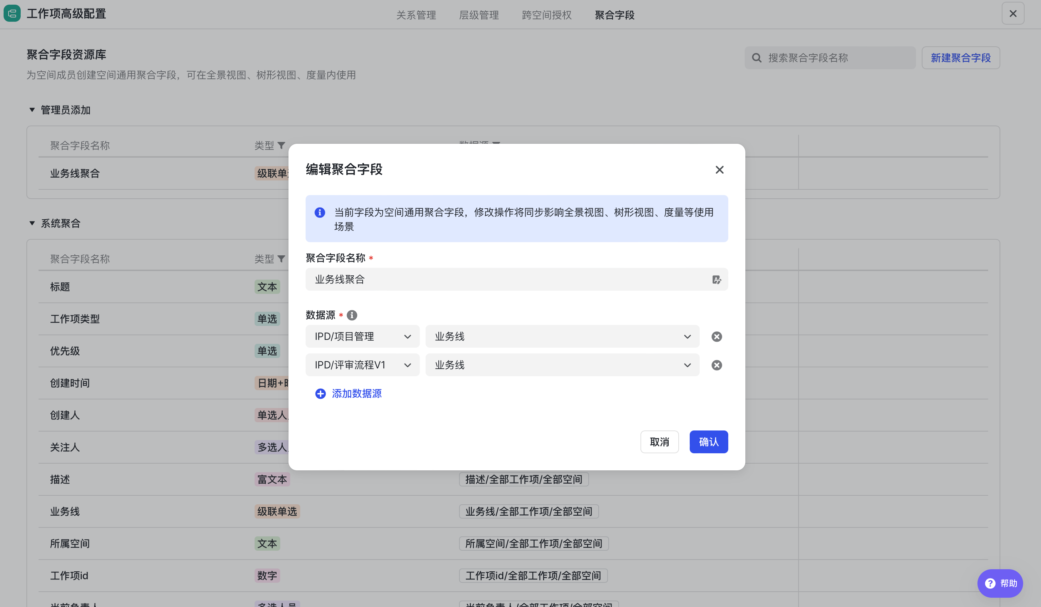Click the 业务线 row name in 系统聚合
The width and height of the screenshot is (1041, 607).
coord(65,511)
